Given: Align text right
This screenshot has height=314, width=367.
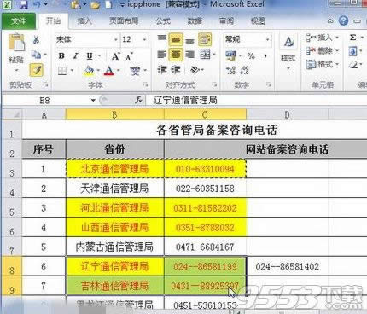Looking at the screenshot, I should (189, 55).
